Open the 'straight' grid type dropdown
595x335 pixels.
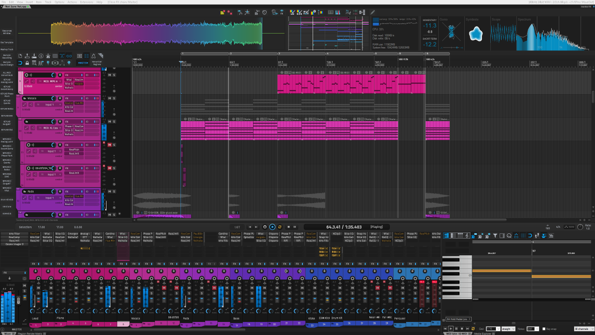(508, 329)
